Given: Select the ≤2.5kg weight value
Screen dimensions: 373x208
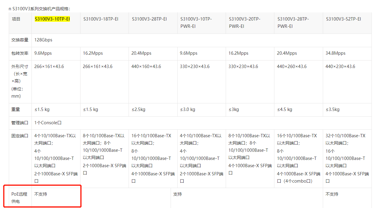Looking at the screenshot, I should (138, 109).
